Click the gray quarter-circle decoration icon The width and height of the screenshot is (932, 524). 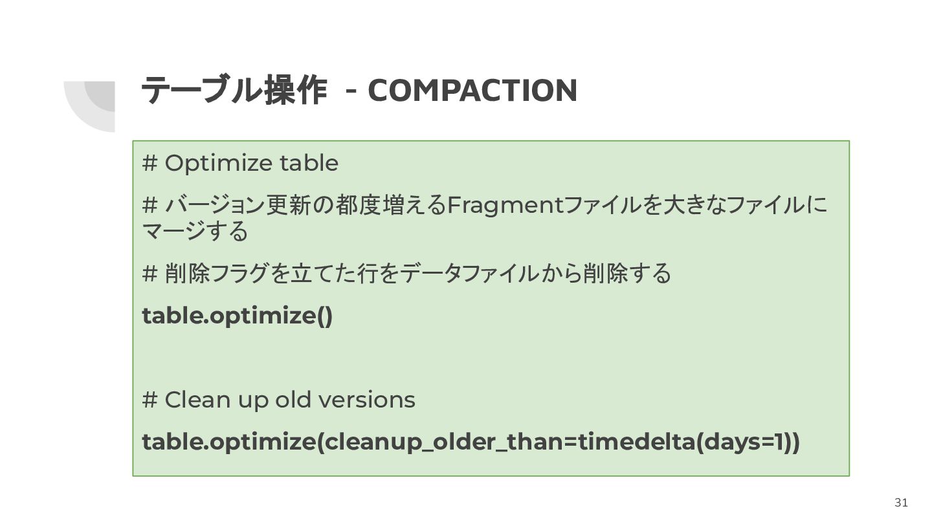tap(89, 106)
